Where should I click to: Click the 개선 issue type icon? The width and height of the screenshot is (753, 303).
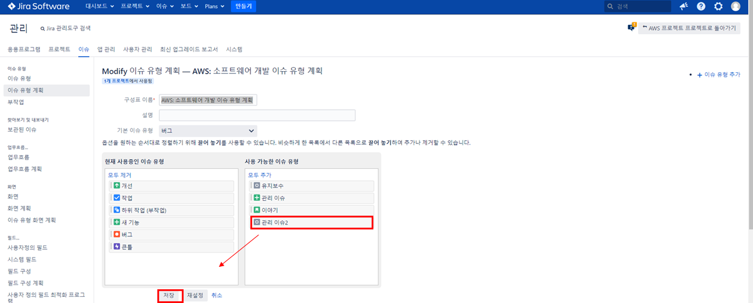(117, 186)
